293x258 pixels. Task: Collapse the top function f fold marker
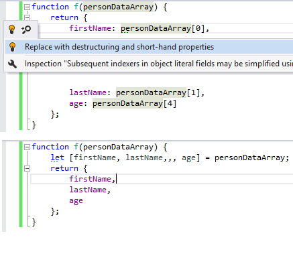coord(27,7)
